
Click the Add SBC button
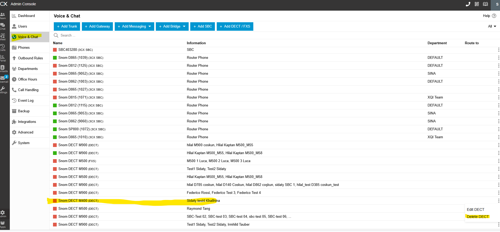pyautogui.click(x=203, y=26)
